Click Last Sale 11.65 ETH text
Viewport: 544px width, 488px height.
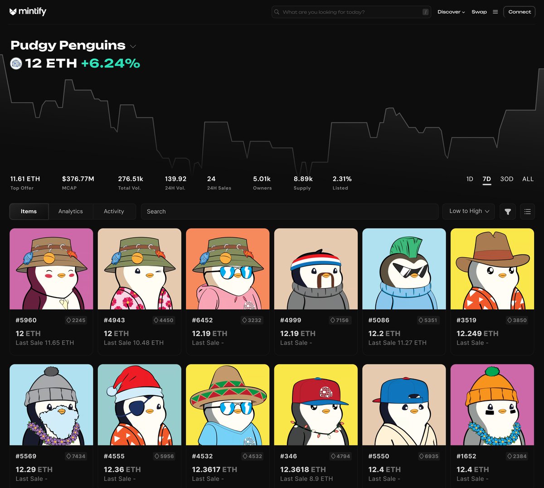point(45,343)
